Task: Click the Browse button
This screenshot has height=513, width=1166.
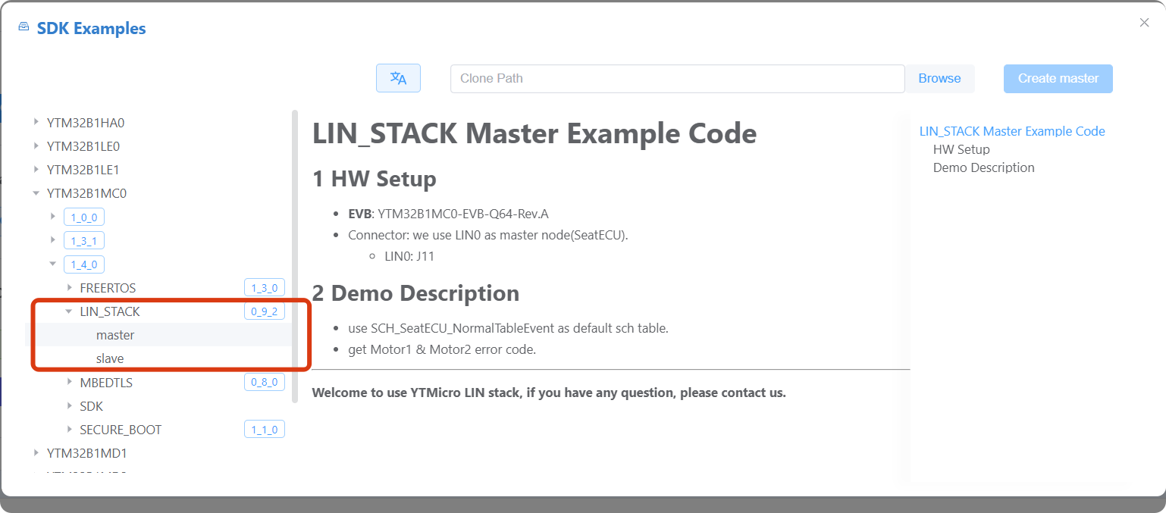Action: 939,78
